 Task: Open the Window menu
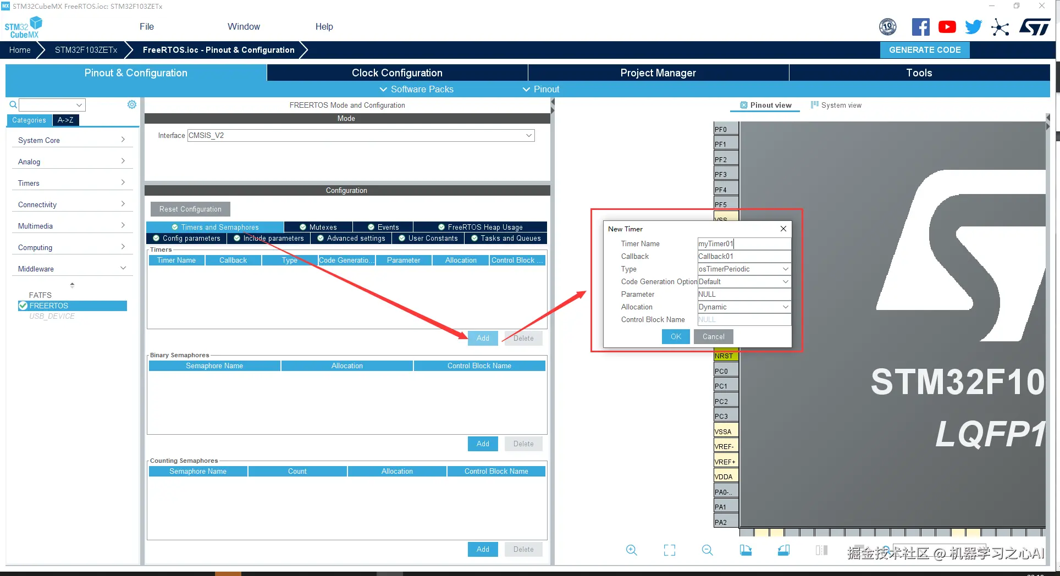click(x=244, y=26)
